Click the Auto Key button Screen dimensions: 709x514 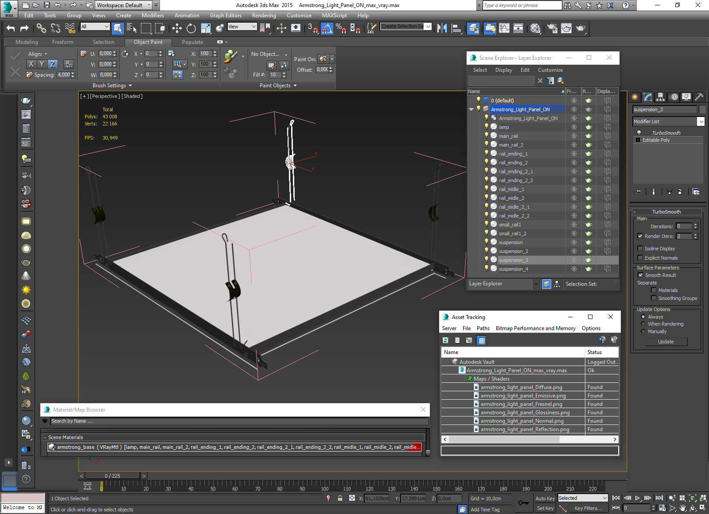click(x=545, y=498)
